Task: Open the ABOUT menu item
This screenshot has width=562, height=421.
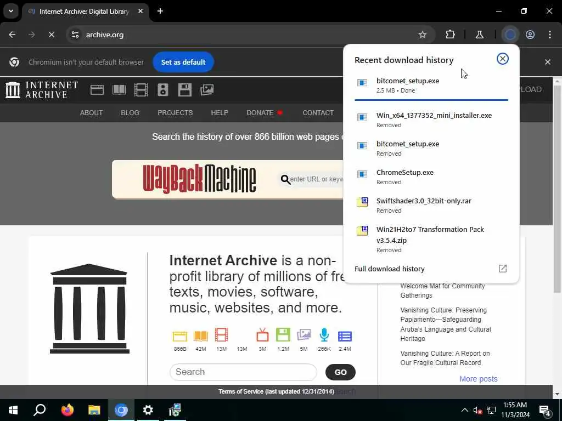Action: pos(91,113)
